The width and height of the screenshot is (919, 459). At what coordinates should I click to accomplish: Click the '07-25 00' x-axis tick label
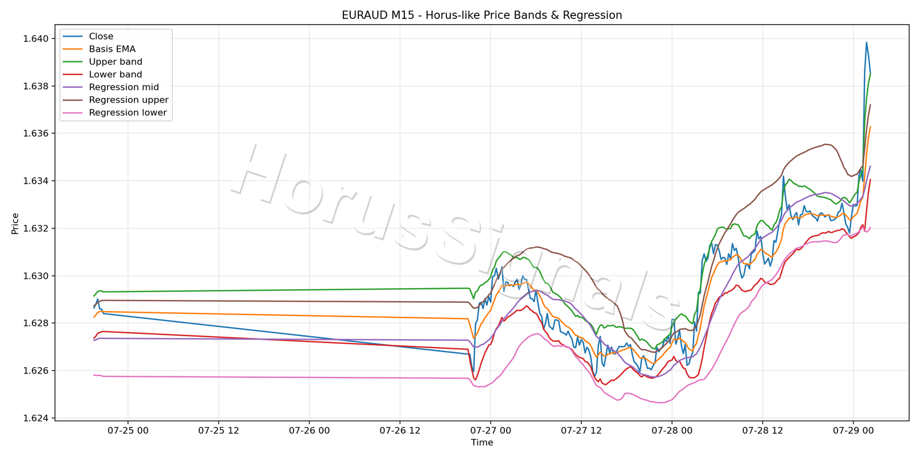[x=128, y=430]
